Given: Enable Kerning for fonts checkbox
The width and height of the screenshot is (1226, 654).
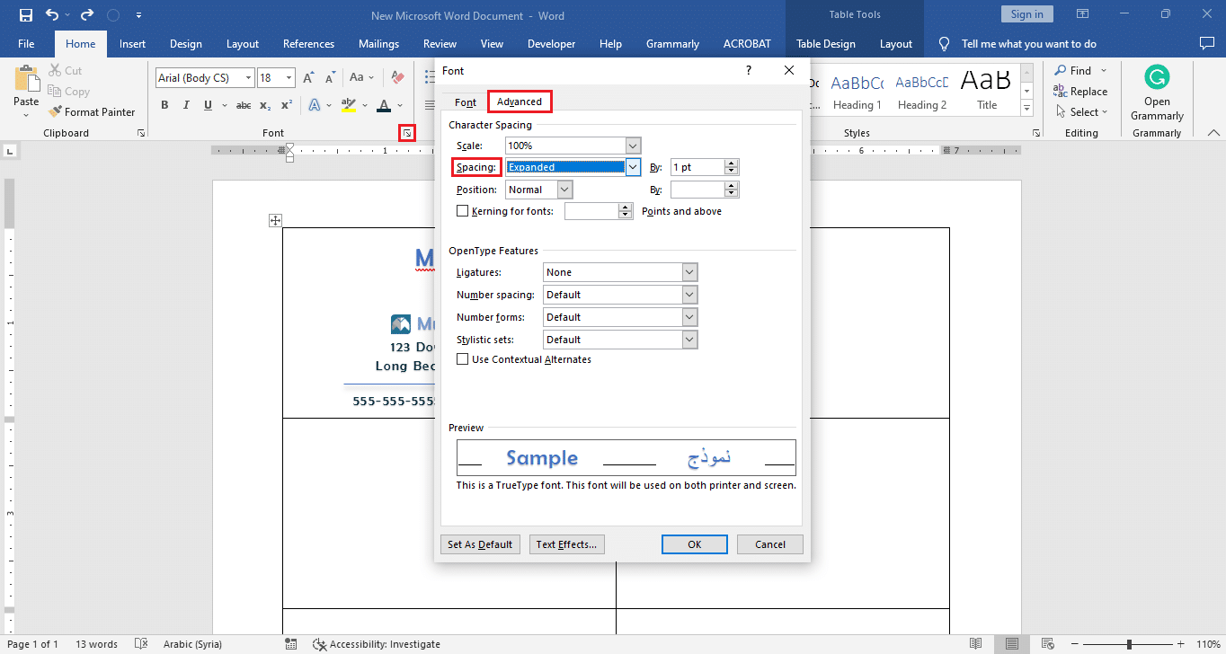Looking at the screenshot, I should click(463, 211).
